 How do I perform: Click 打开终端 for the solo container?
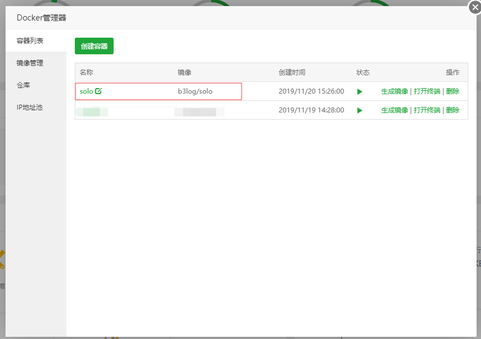(x=427, y=91)
